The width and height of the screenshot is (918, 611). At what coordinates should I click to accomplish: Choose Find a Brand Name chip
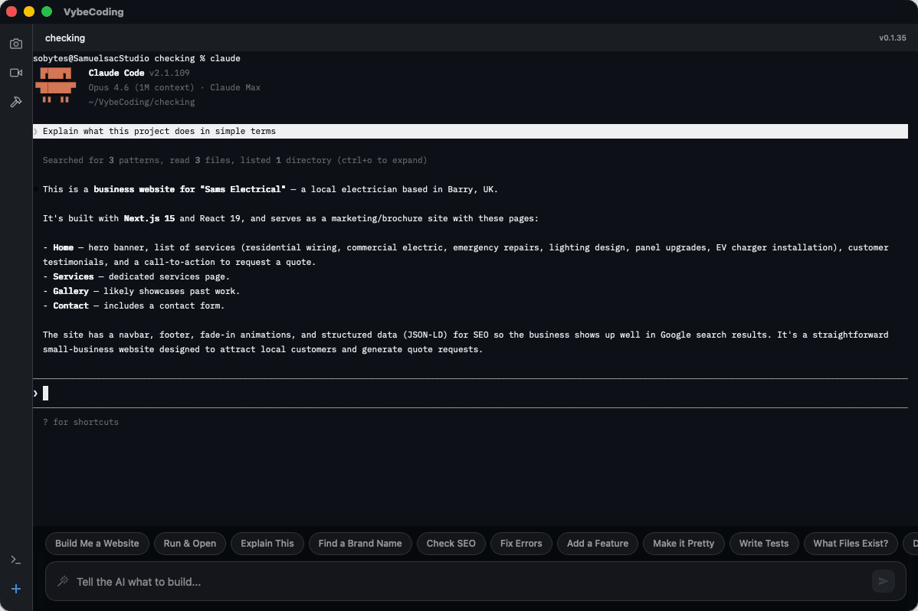360,543
